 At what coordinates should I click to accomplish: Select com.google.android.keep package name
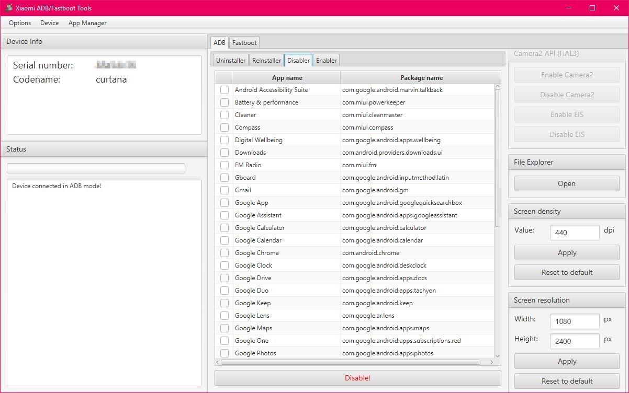coord(377,303)
